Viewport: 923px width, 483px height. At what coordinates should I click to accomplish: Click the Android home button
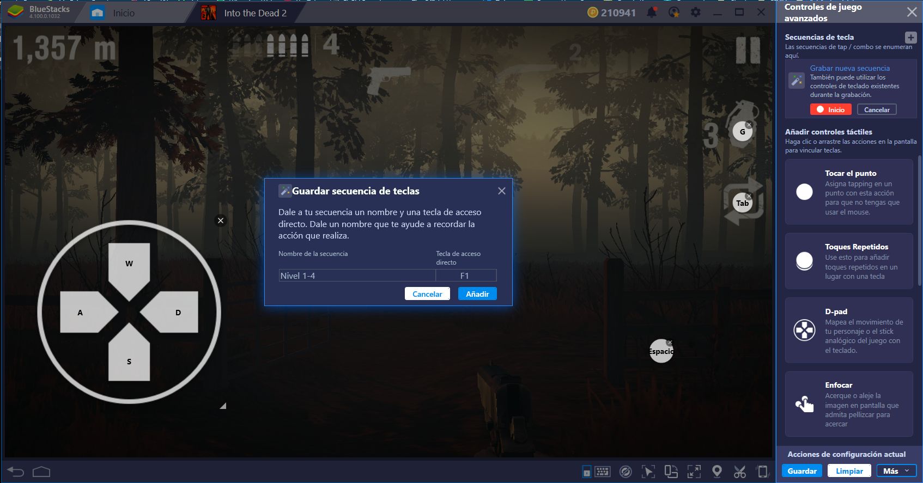pos(41,472)
